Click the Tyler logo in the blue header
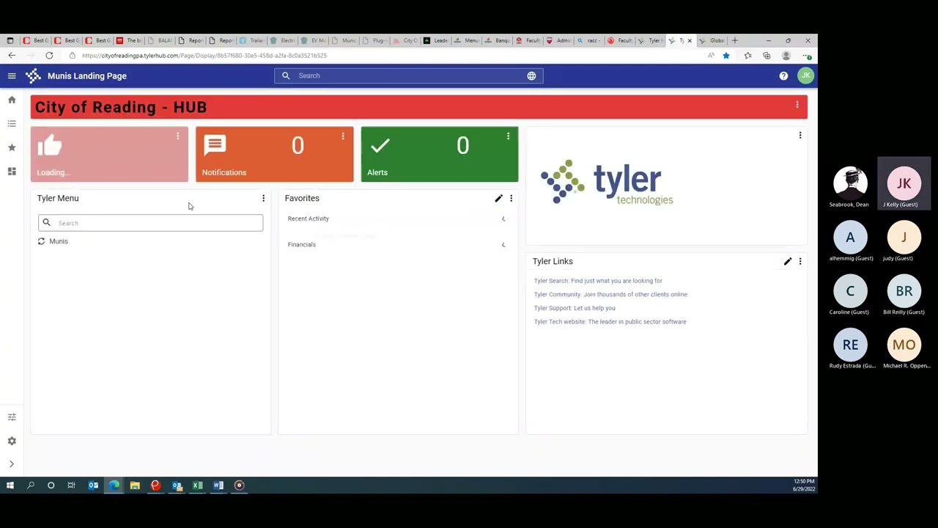Image resolution: width=938 pixels, height=528 pixels. pyautogui.click(x=33, y=76)
